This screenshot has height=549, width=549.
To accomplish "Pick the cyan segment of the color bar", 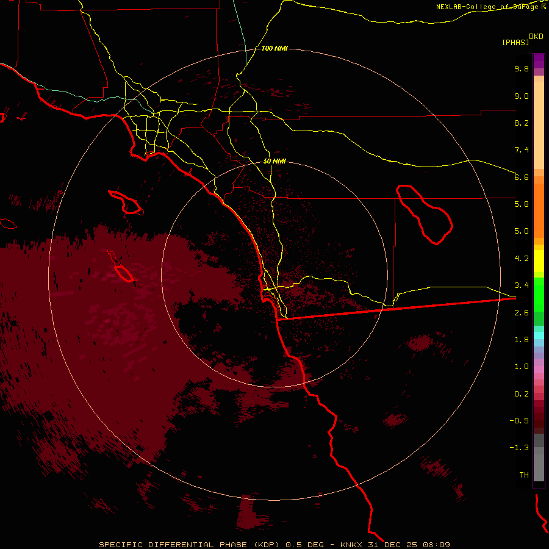I will pyautogui.click(x=539, y=335).
